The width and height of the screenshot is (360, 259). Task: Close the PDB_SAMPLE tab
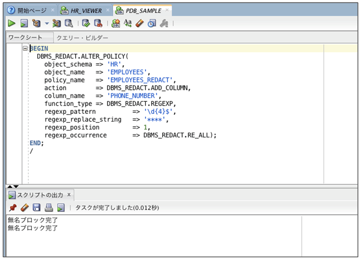tap(168, 10)
